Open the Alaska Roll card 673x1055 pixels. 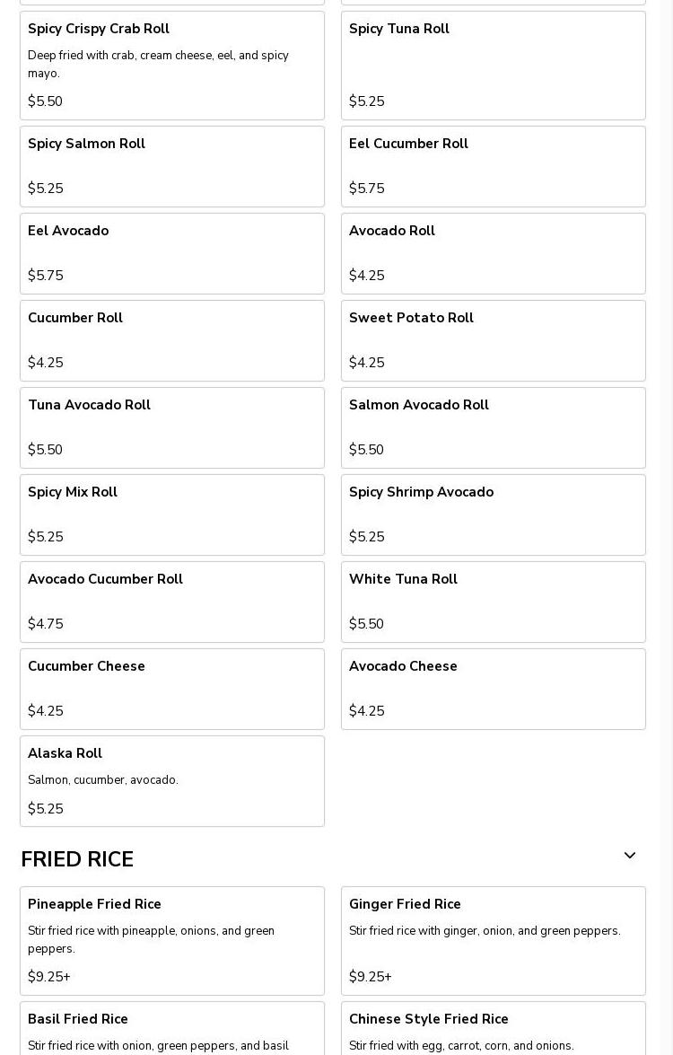(x=172, y=781)
